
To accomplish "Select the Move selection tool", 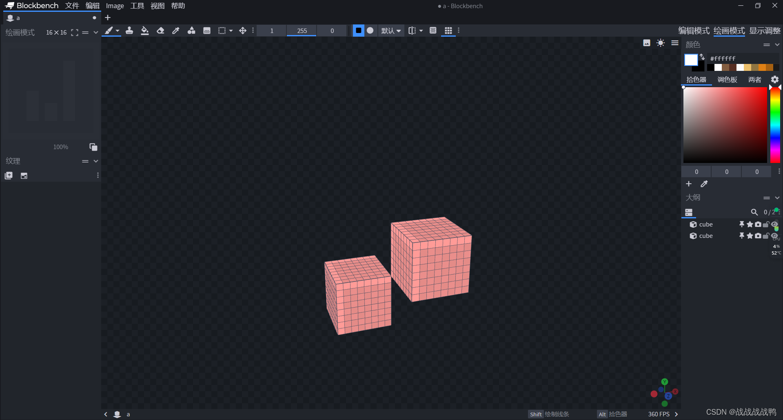I will (x=243, y=31).
